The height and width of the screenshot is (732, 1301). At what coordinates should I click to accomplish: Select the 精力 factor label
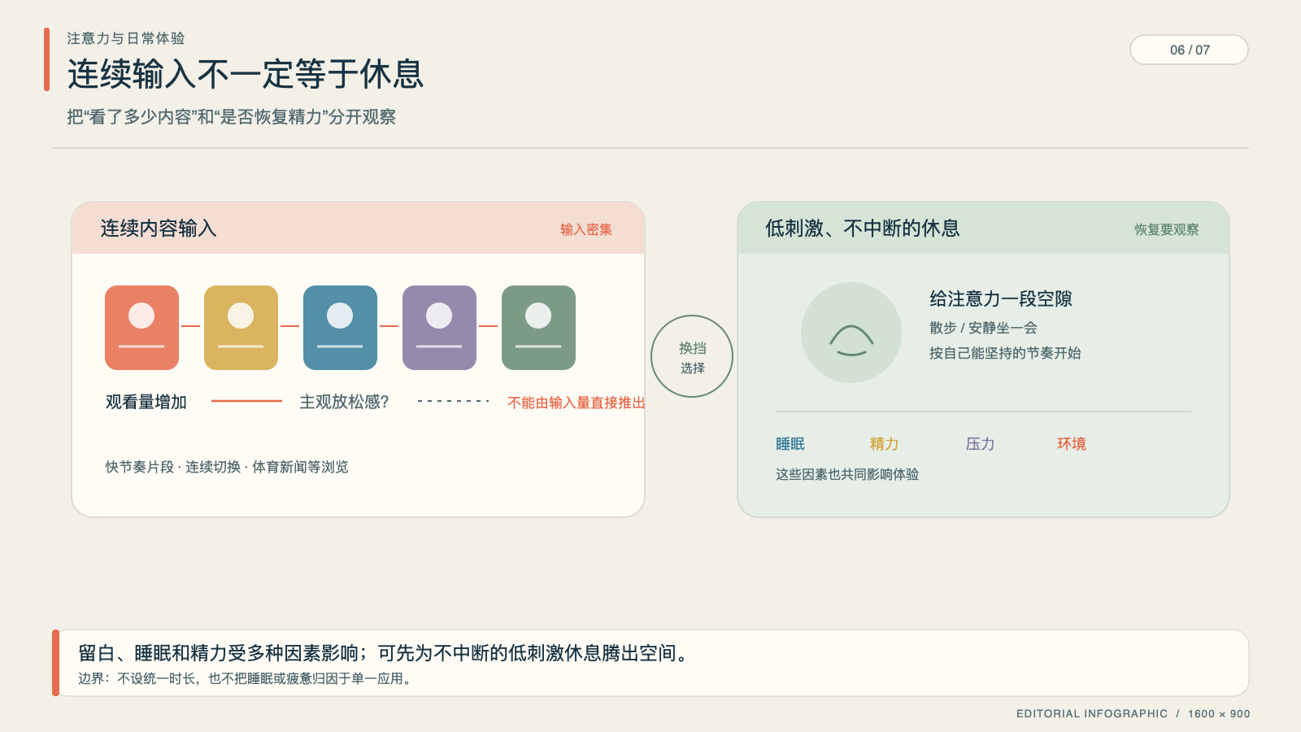(885, 443)
